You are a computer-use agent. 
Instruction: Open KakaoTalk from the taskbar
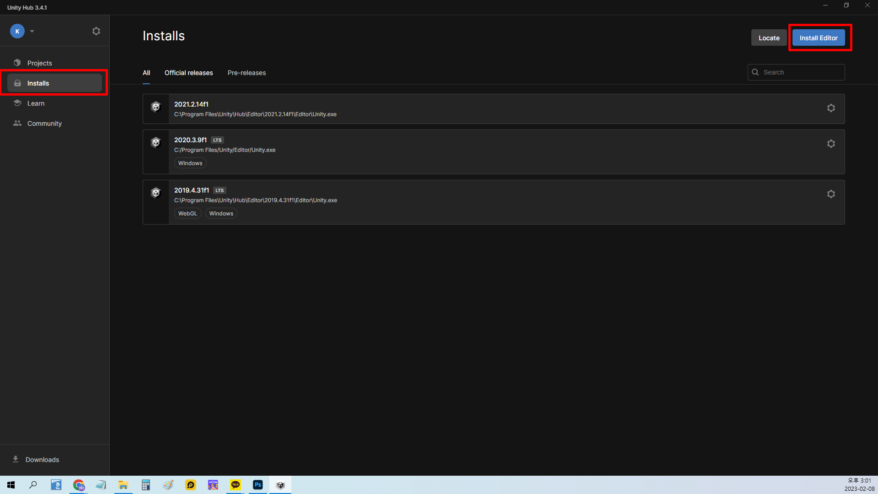click(236, 485)
